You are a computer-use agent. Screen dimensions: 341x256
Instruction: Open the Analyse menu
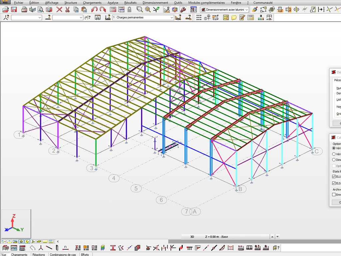coord(113,3)
